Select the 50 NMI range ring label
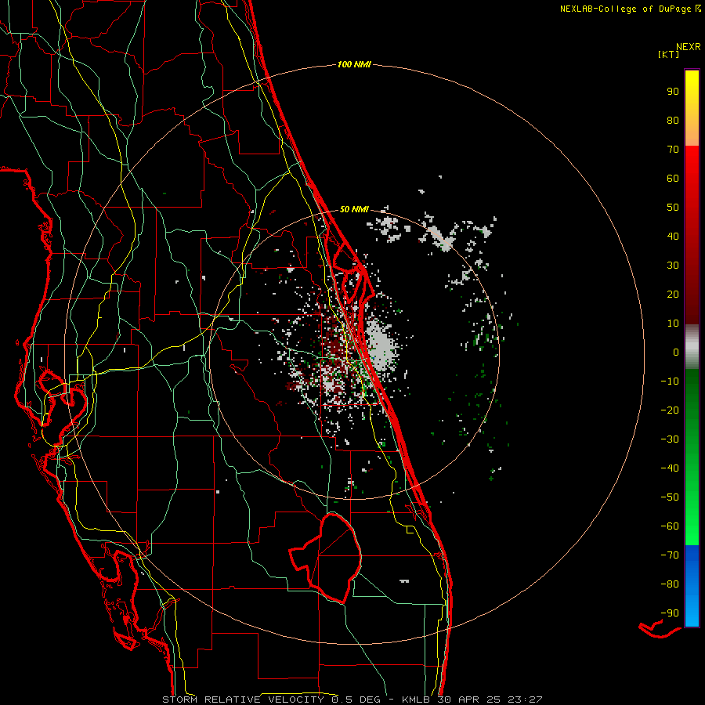 pos(354,209)
